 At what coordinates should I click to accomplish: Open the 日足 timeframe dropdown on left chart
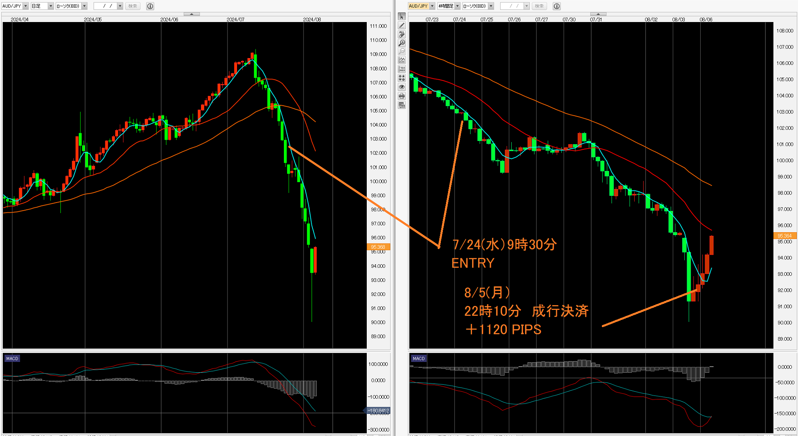(x=51, y=6)
